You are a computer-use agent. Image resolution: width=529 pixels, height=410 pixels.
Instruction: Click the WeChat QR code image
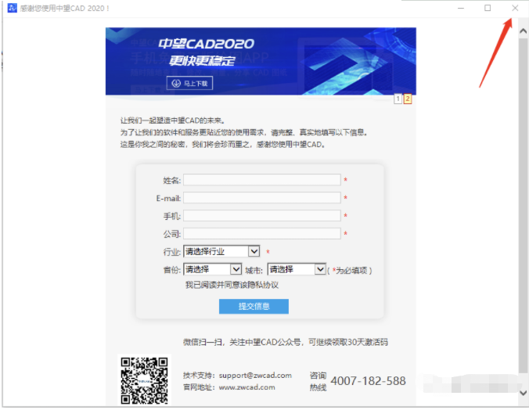[145, 380]
